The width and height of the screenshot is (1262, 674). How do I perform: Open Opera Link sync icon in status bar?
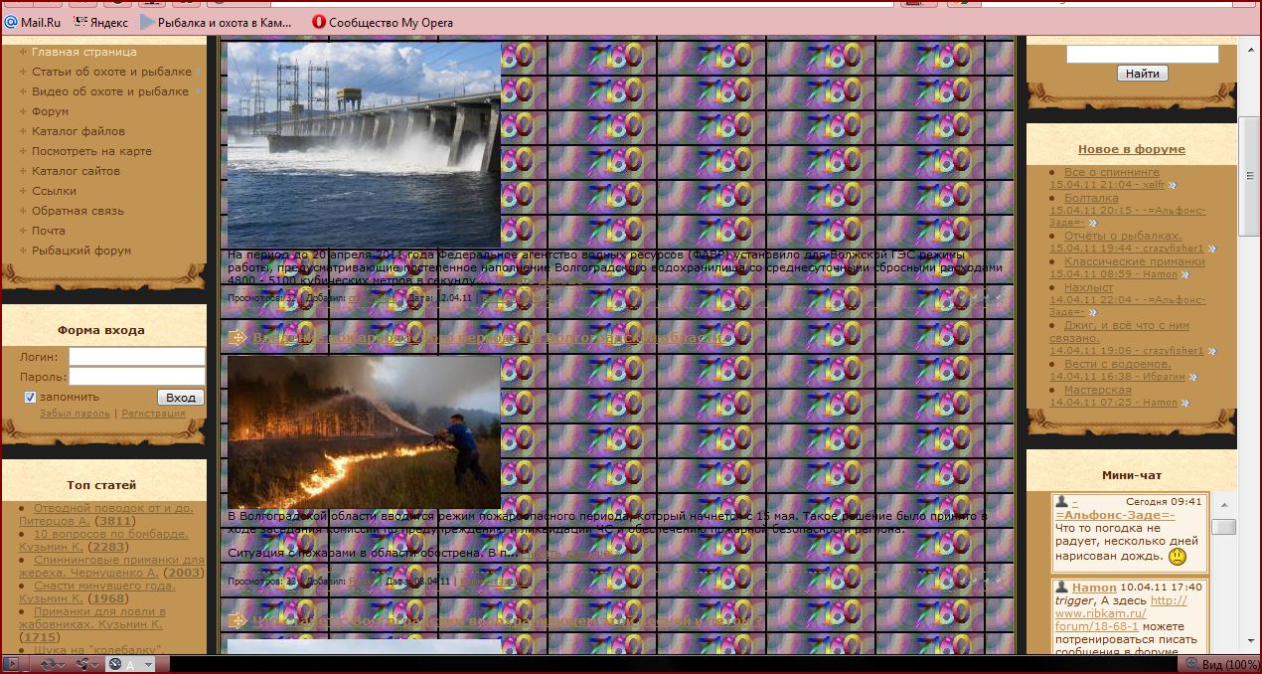[48, 664]
